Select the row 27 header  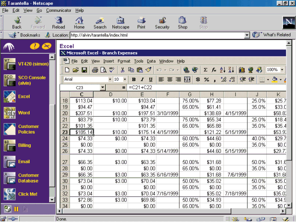tap(65, 160)
